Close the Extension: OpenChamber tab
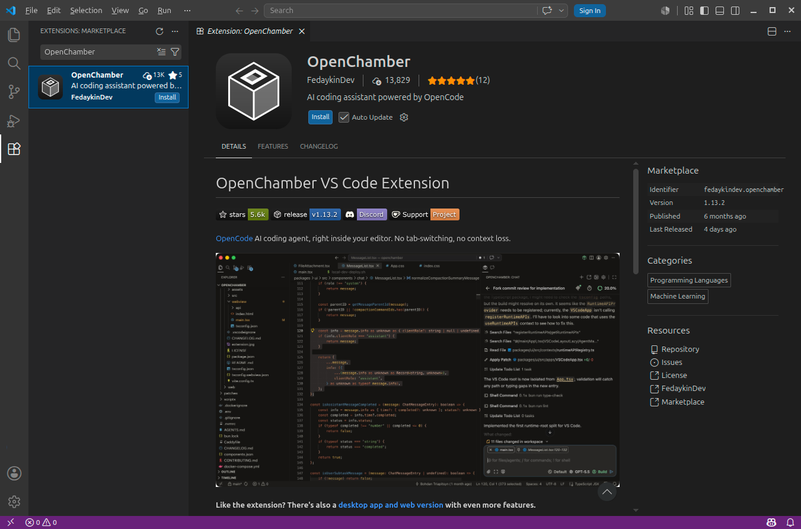 click(x=302, y=31)
